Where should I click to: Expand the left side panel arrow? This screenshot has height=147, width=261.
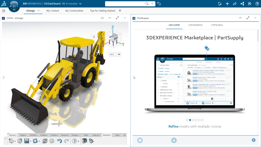(x=4, y=78)
